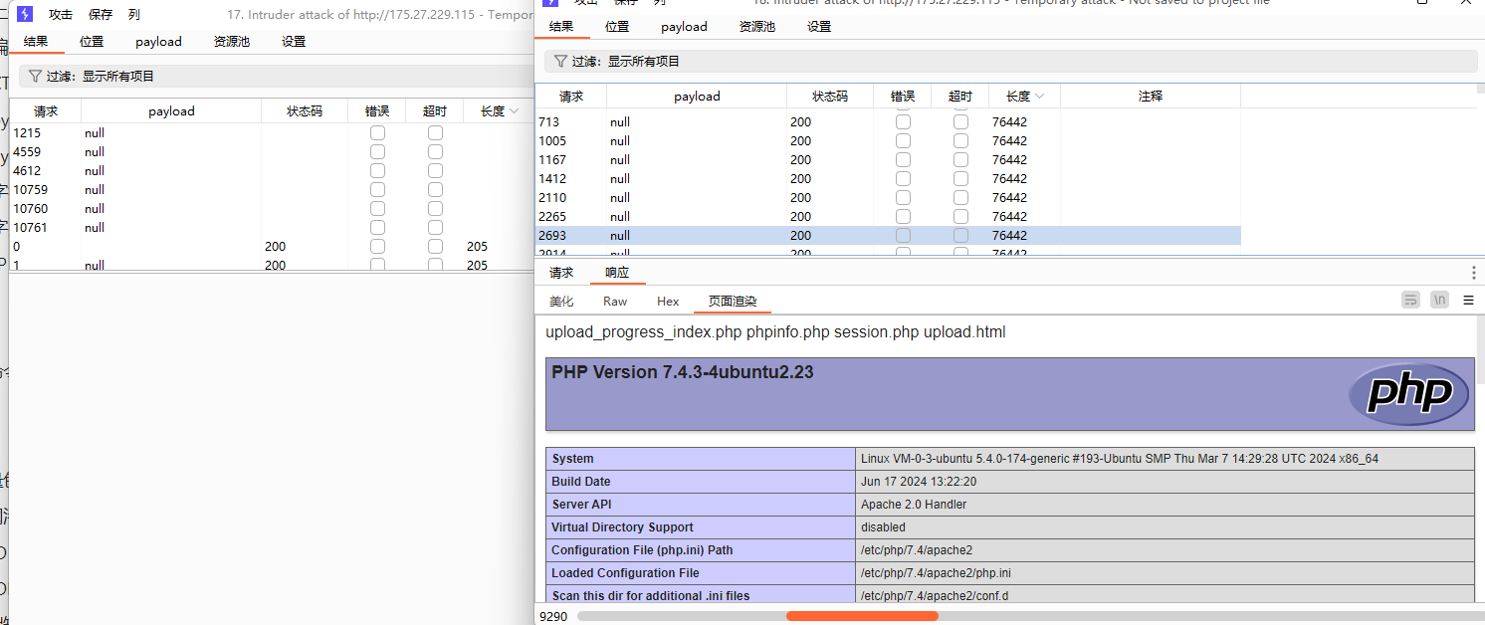Switch to 资源池 tab in the right attack window
The height and width of the screenshot is (625, 1485).
[x=756, y=27]
